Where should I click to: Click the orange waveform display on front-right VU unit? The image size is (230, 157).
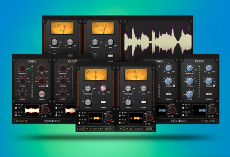click(x=136, y=118)
